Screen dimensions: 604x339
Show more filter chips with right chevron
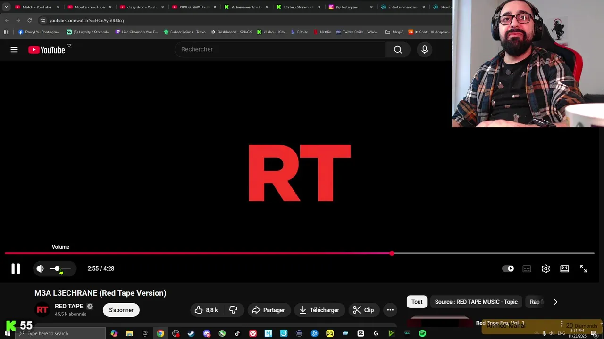click(x=555, y=302)
